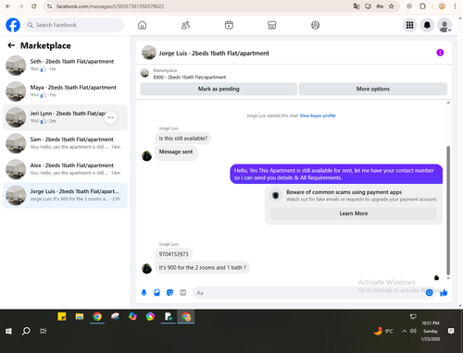Open the Windows Start menu
This screenshot has height=353, width=463.
[8, 331]
